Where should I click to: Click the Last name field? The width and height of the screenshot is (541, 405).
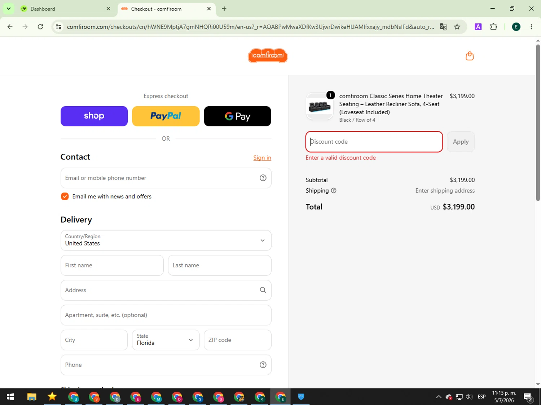coord(219,265)
